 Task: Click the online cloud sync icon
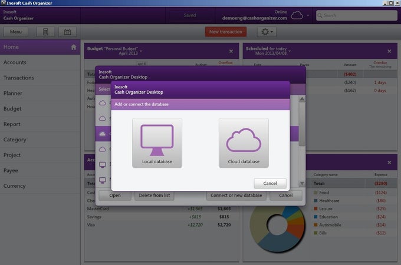pyautogui.click(x=297, y=15)
